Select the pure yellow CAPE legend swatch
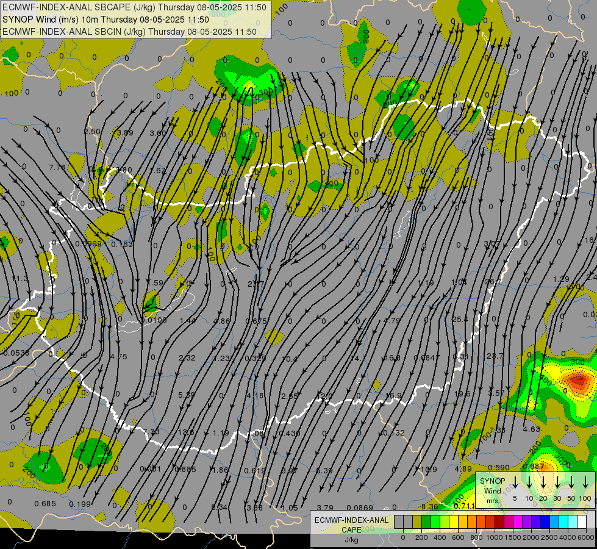 click(x=454, y=522)
